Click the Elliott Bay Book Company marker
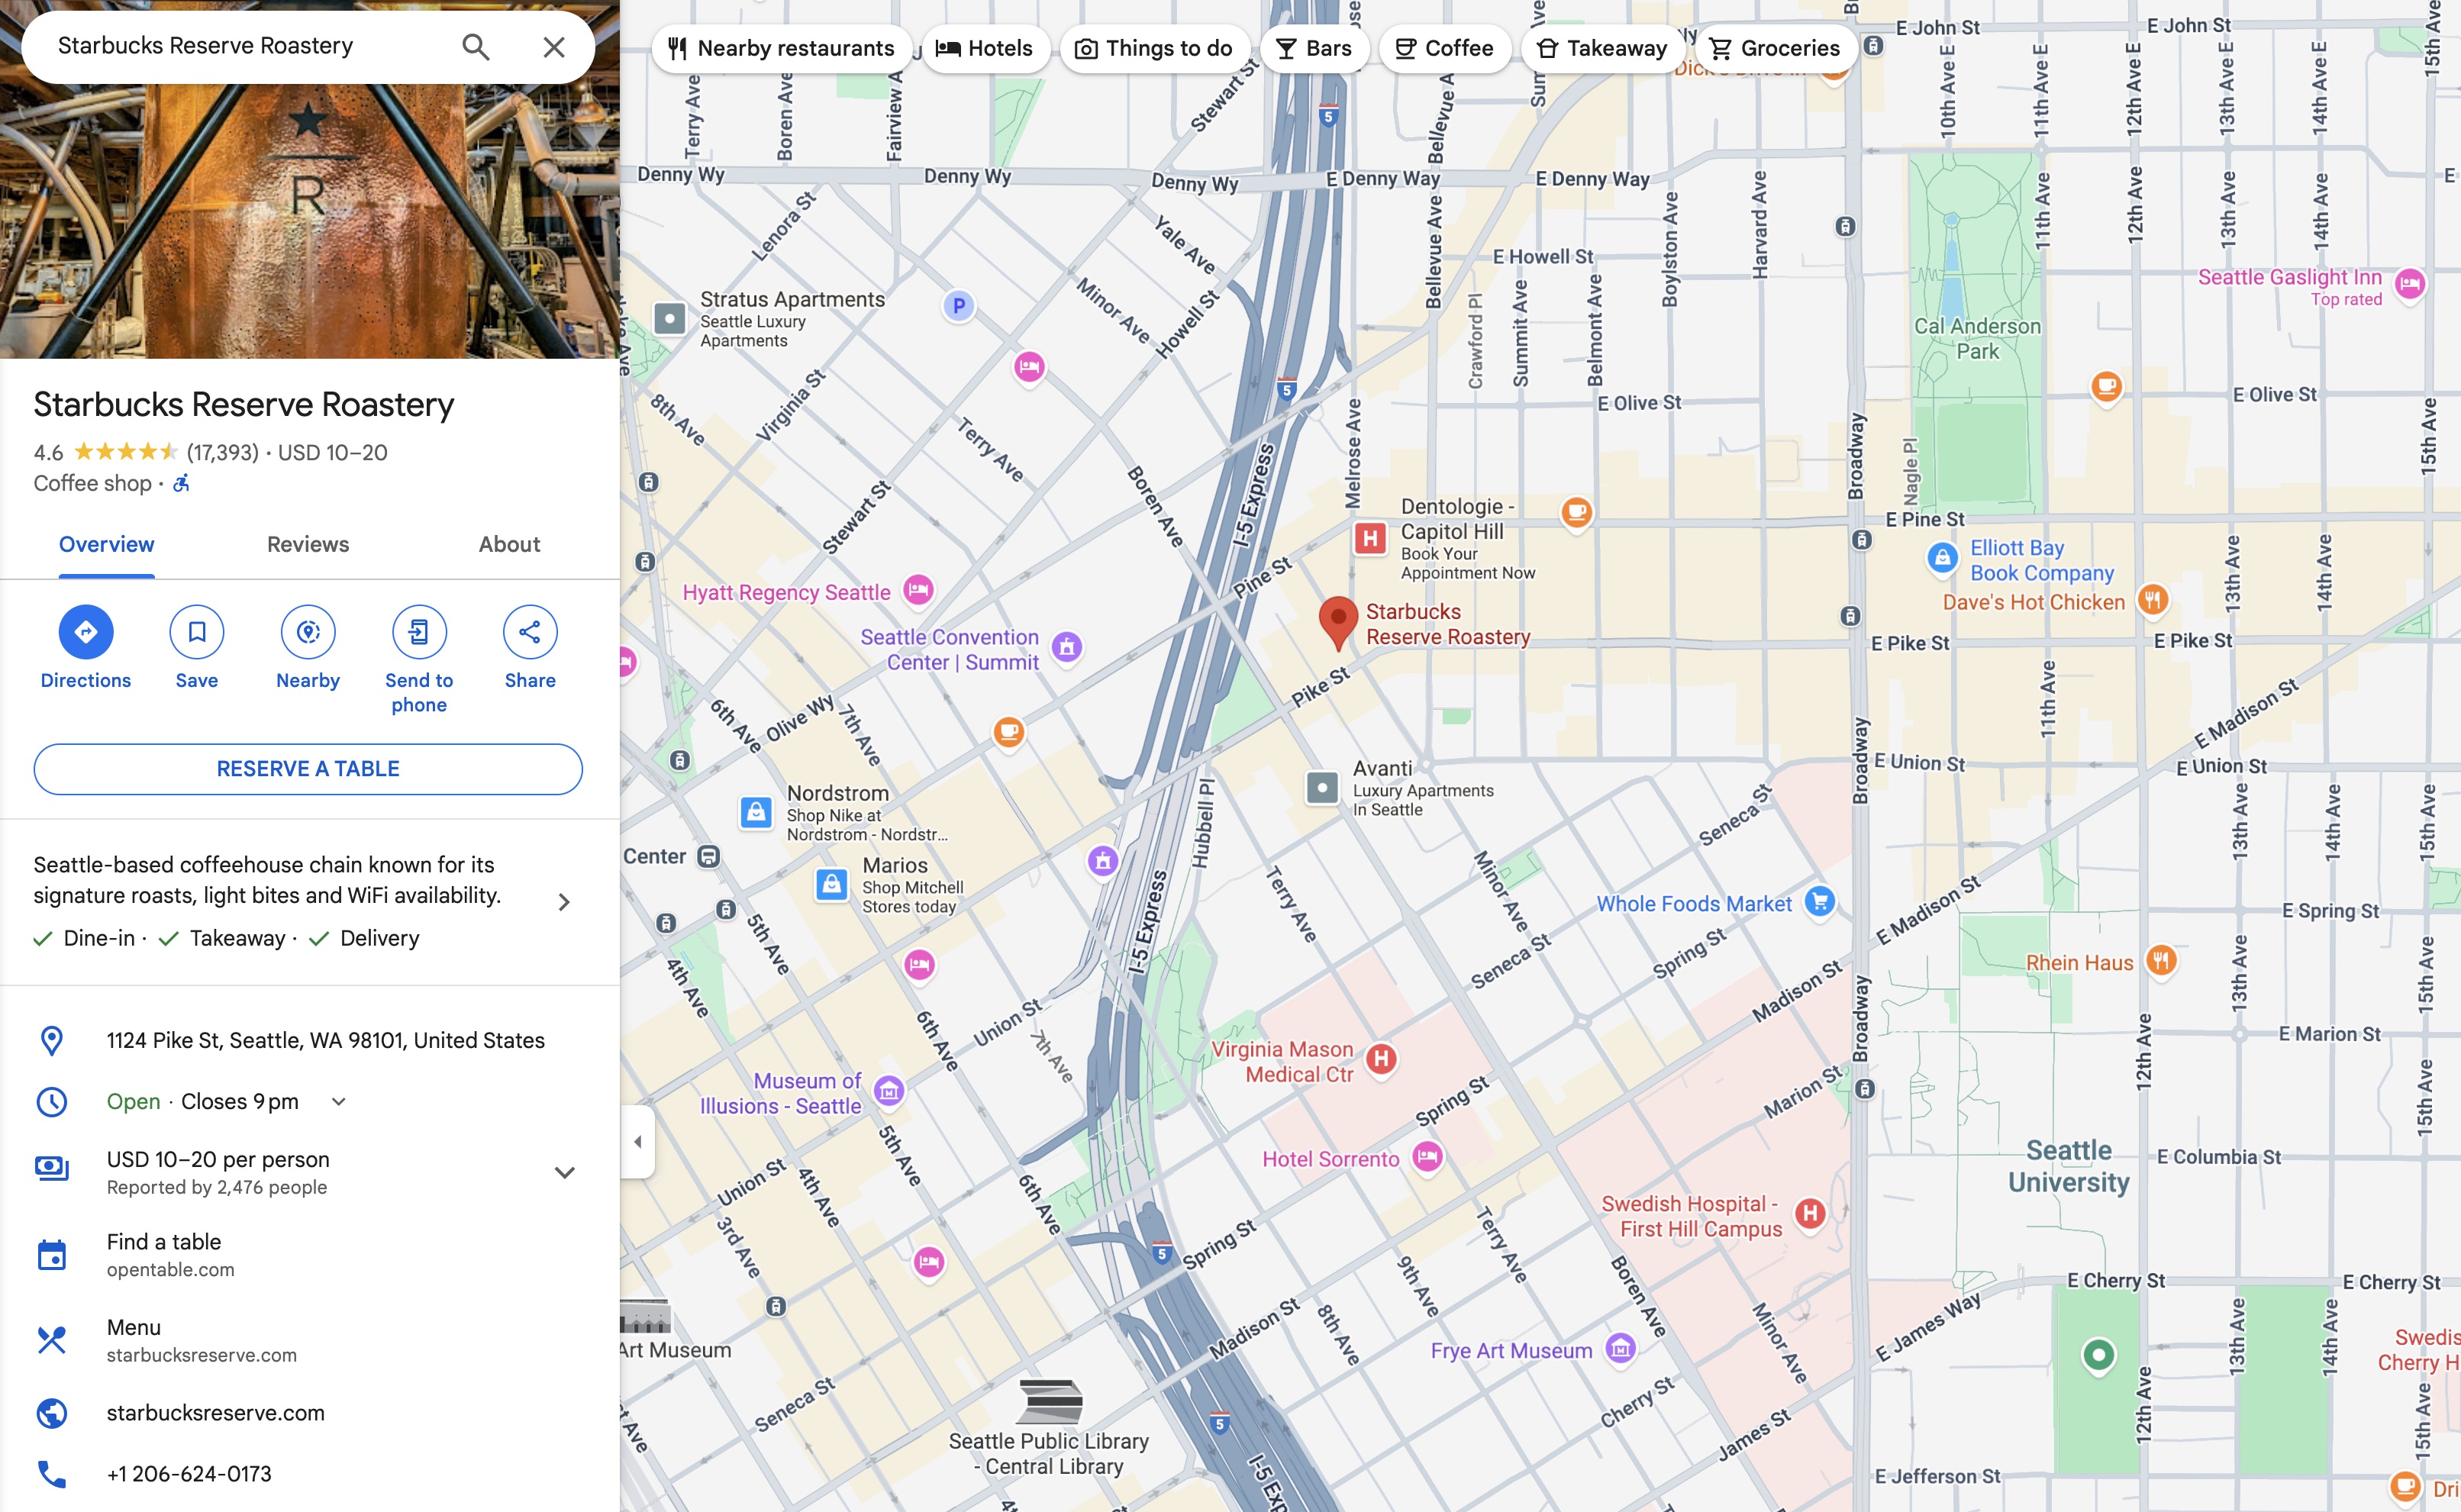This screenshot has width=2461, height=1512. 1942,558
